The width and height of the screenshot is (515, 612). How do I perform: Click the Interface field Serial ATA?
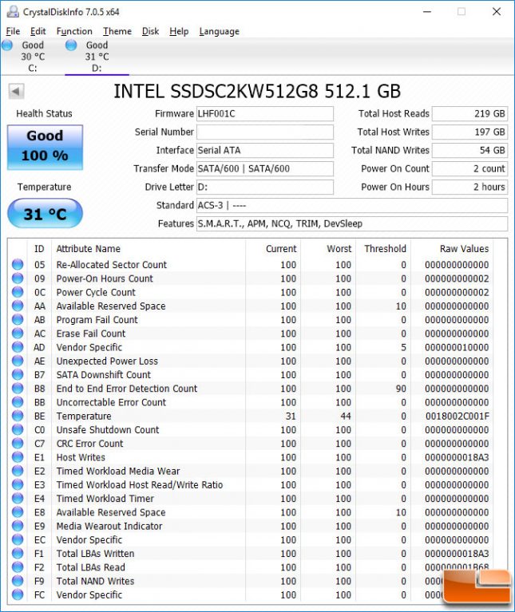pos(265,150)
